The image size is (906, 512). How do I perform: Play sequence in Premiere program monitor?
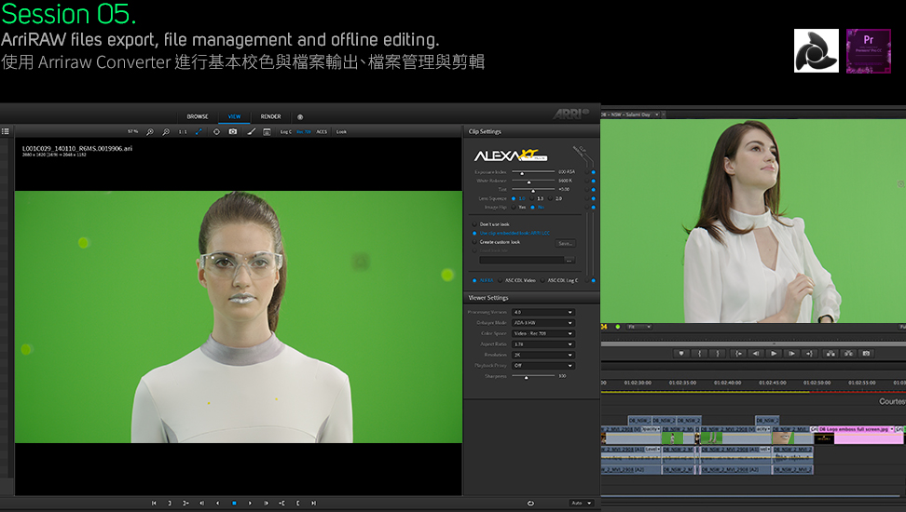click(774, 353)
